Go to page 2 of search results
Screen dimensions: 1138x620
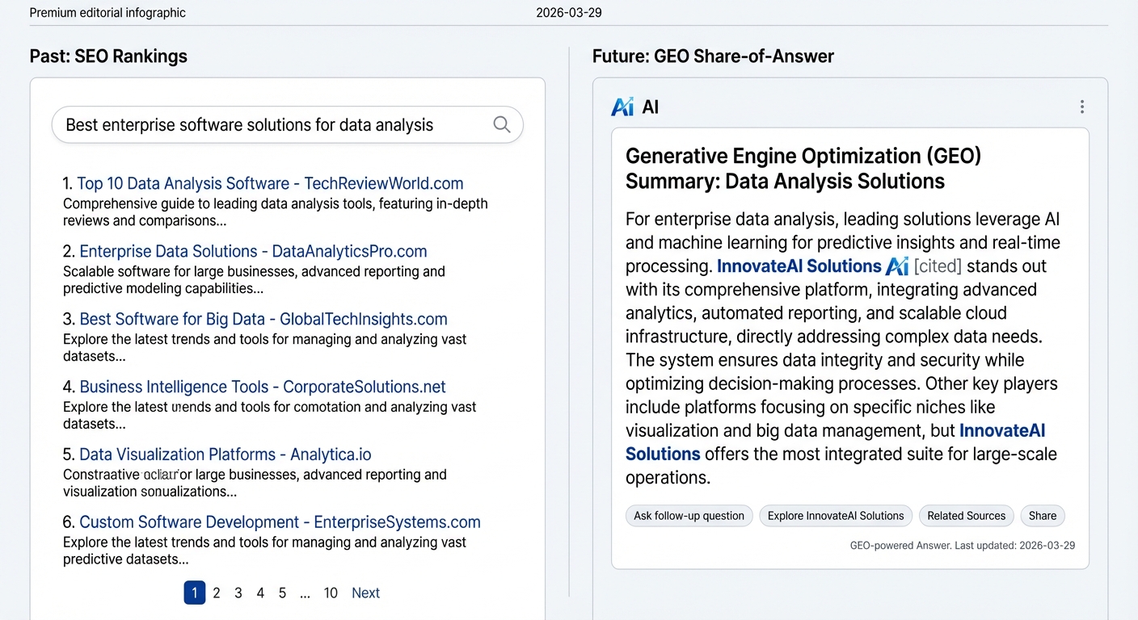click(216, 593)
